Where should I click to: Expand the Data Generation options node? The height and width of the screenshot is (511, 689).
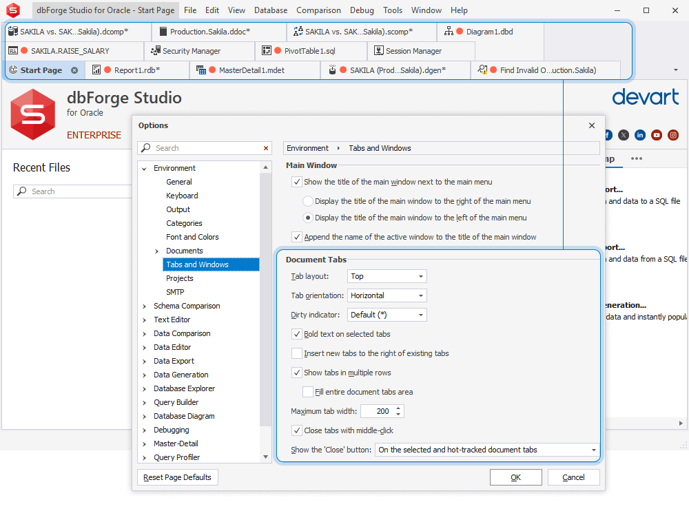(x=144, y=375)
